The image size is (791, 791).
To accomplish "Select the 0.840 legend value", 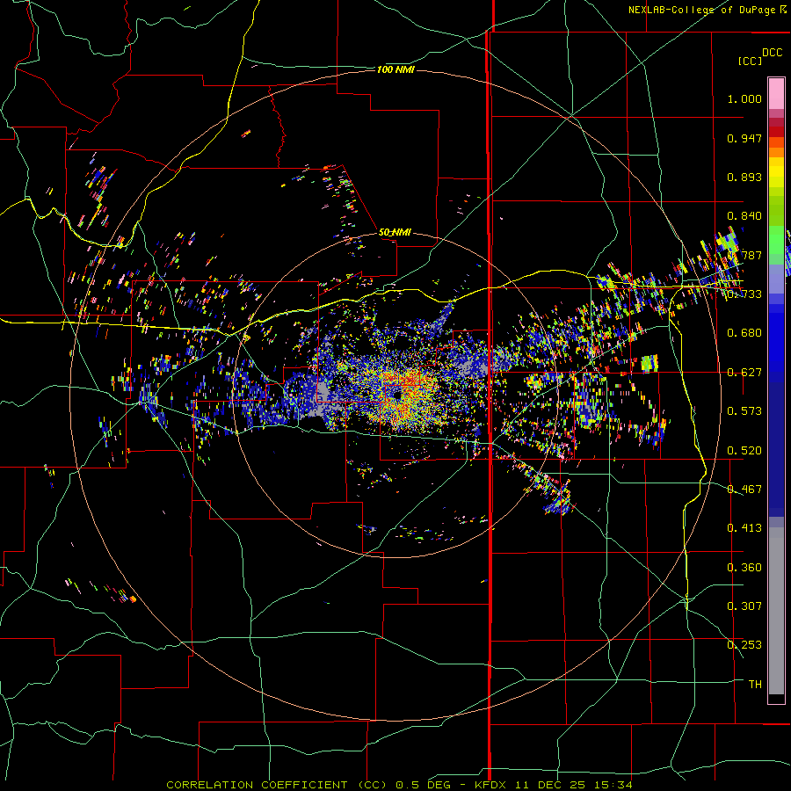I will 744,216.
